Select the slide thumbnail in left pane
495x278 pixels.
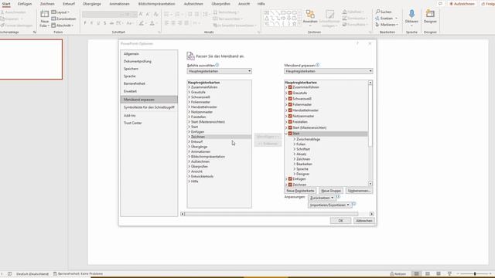31,59
